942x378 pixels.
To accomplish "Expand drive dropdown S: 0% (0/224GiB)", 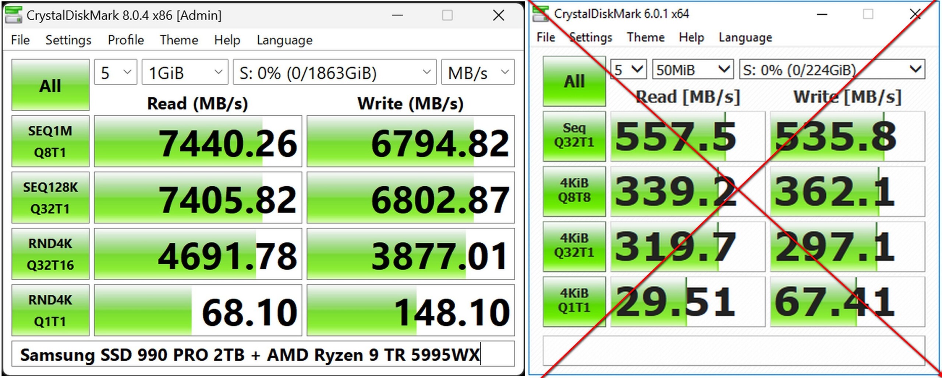I will [x=832, y=69].
